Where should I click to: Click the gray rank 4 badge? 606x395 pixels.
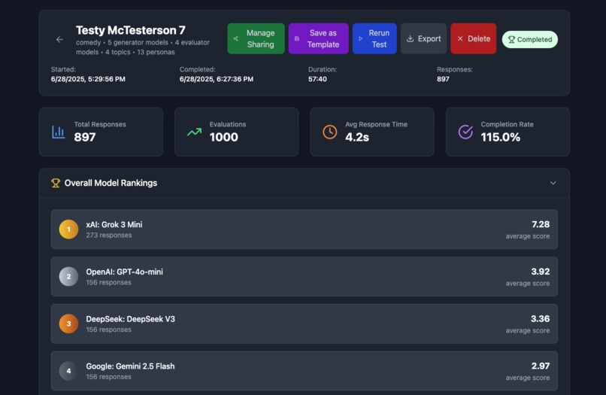pyautogui.click(x=68, y=371)
